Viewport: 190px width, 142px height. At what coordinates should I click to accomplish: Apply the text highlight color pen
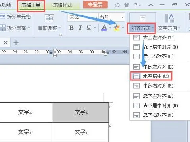pos(117,28)
